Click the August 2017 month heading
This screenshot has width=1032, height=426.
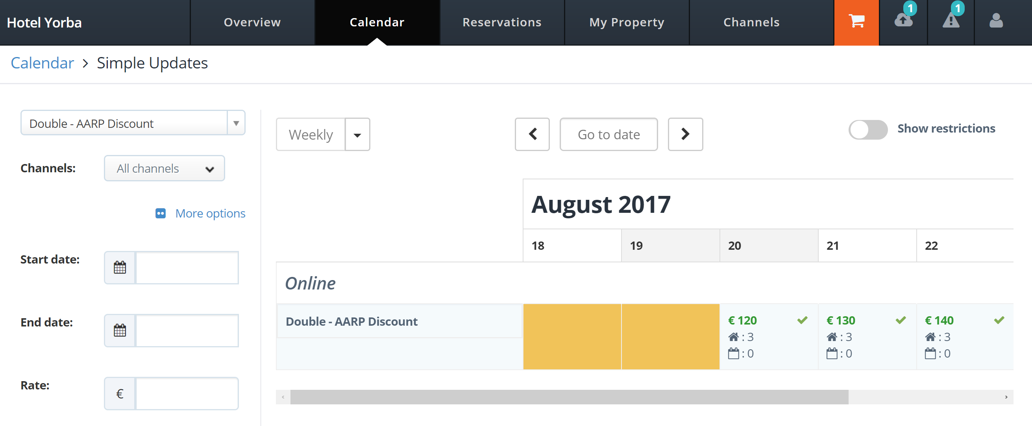pos(601,204)
